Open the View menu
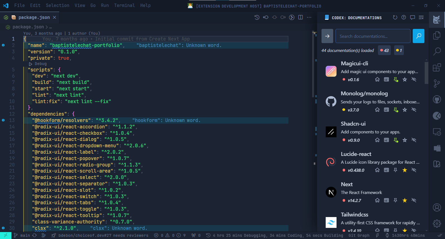 coord(80,5)
